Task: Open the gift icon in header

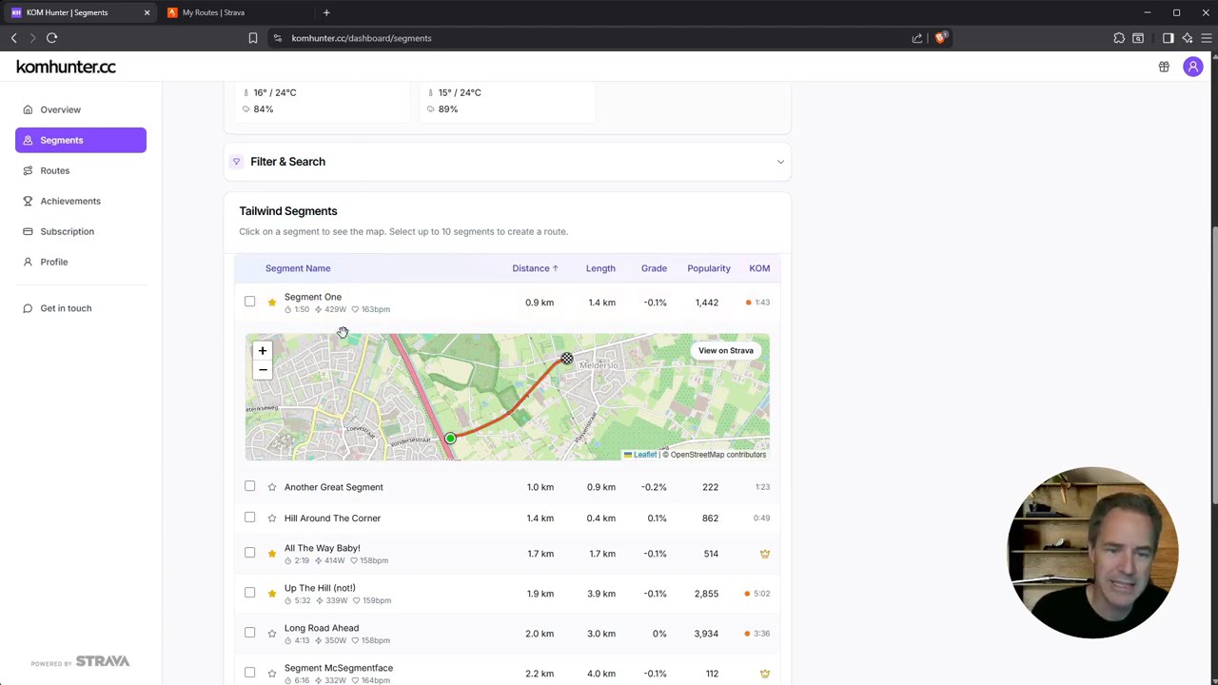Action: 1164,67
